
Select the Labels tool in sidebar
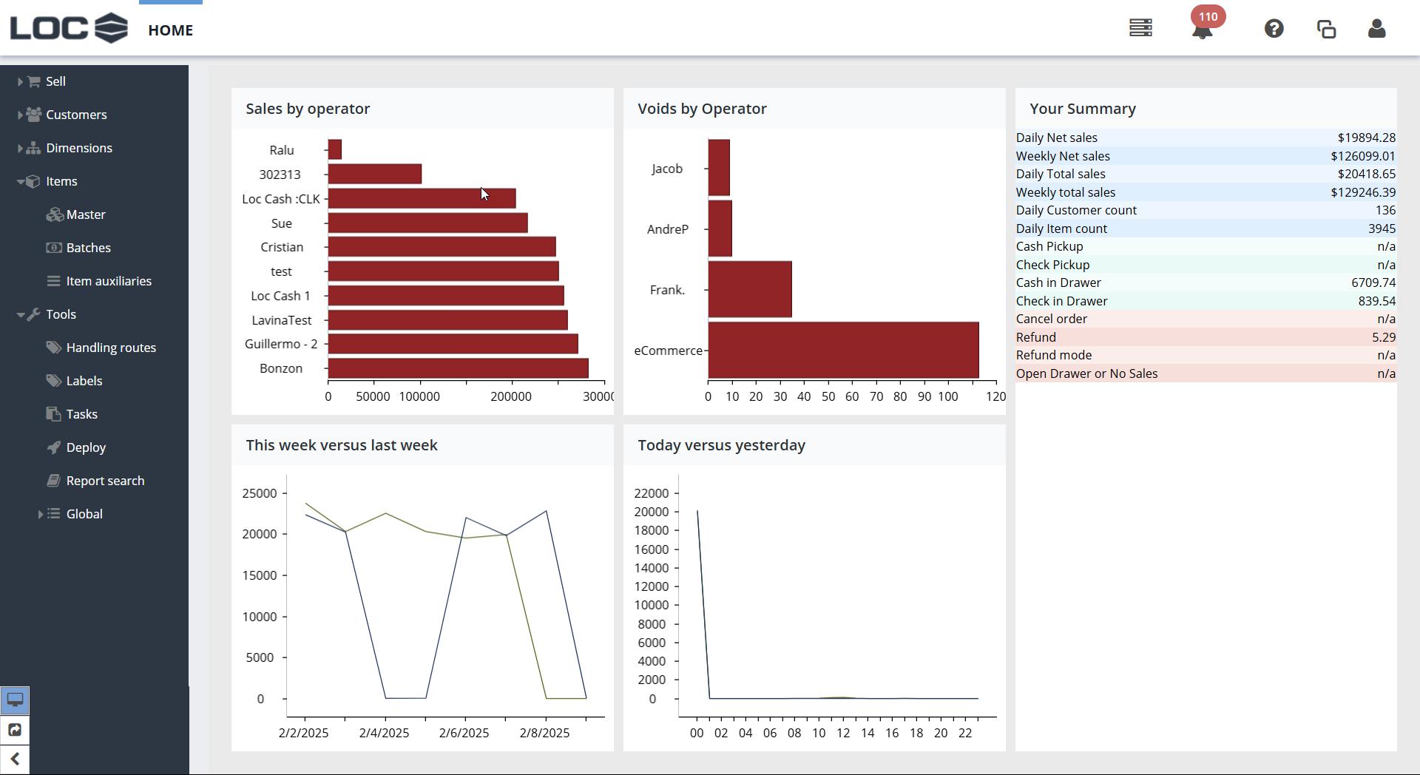pos(84,380)
